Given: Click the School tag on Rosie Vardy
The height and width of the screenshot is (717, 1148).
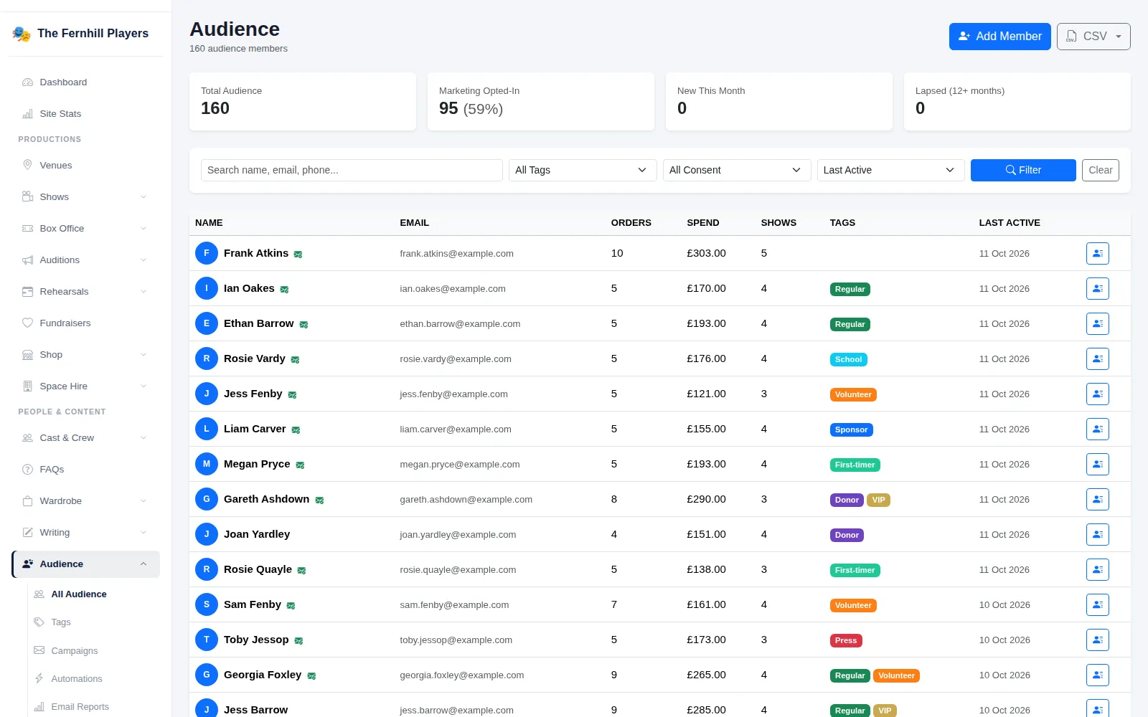Looking at the screenshot, I should (x=848, y=359).
